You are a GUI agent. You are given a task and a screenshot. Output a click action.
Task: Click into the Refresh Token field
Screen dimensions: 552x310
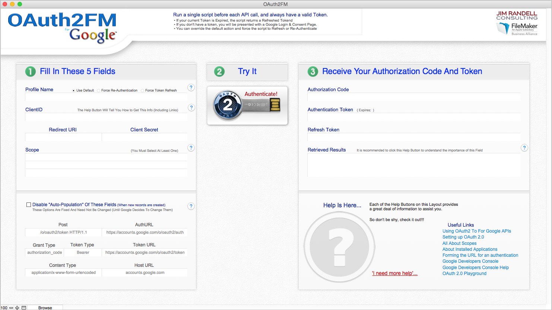(x=414, y=137)
